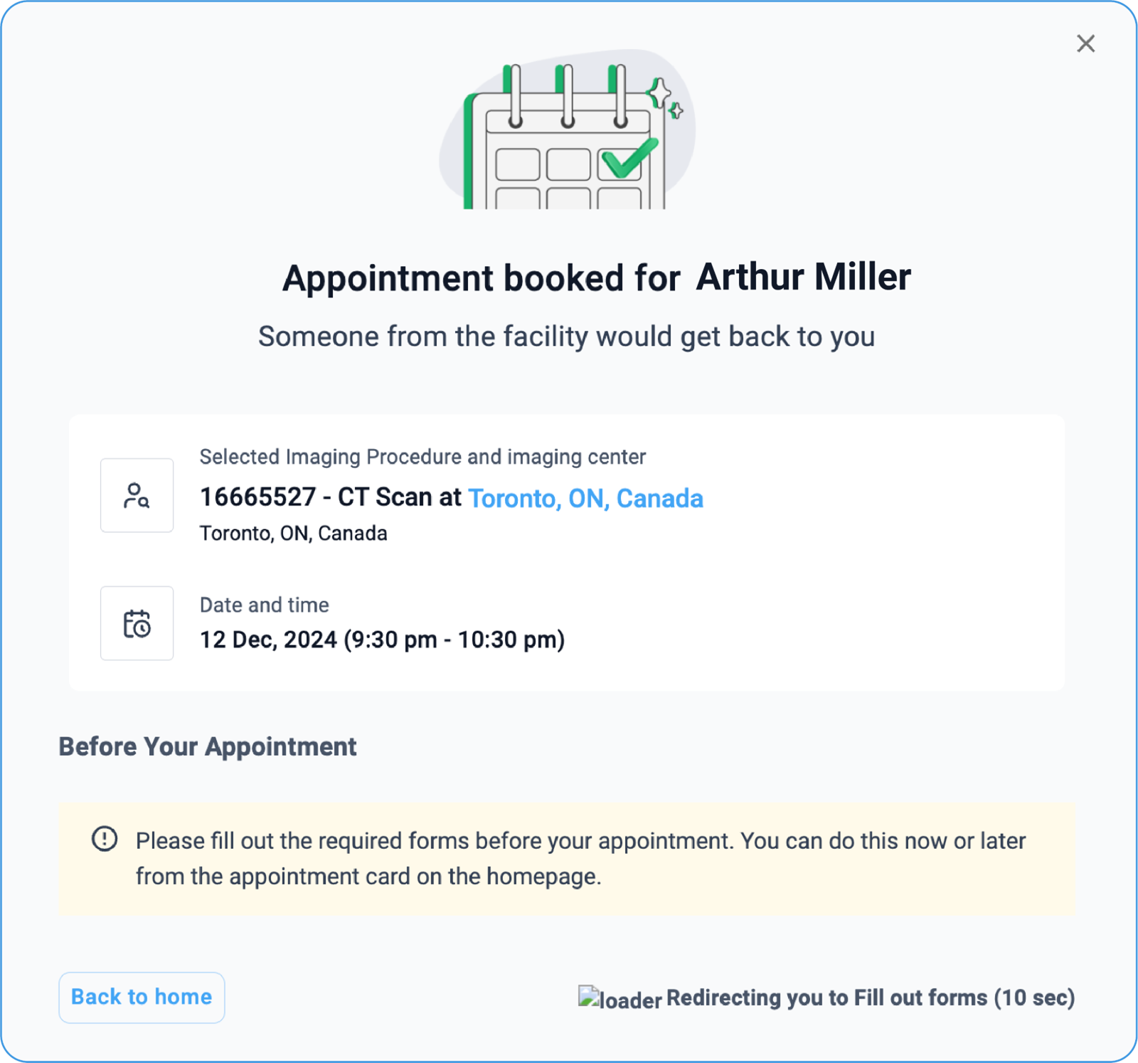Click the exclamation info icon in notice
The height and width of the screenshot is (1063, 1138).
click(x=105, y=839)
